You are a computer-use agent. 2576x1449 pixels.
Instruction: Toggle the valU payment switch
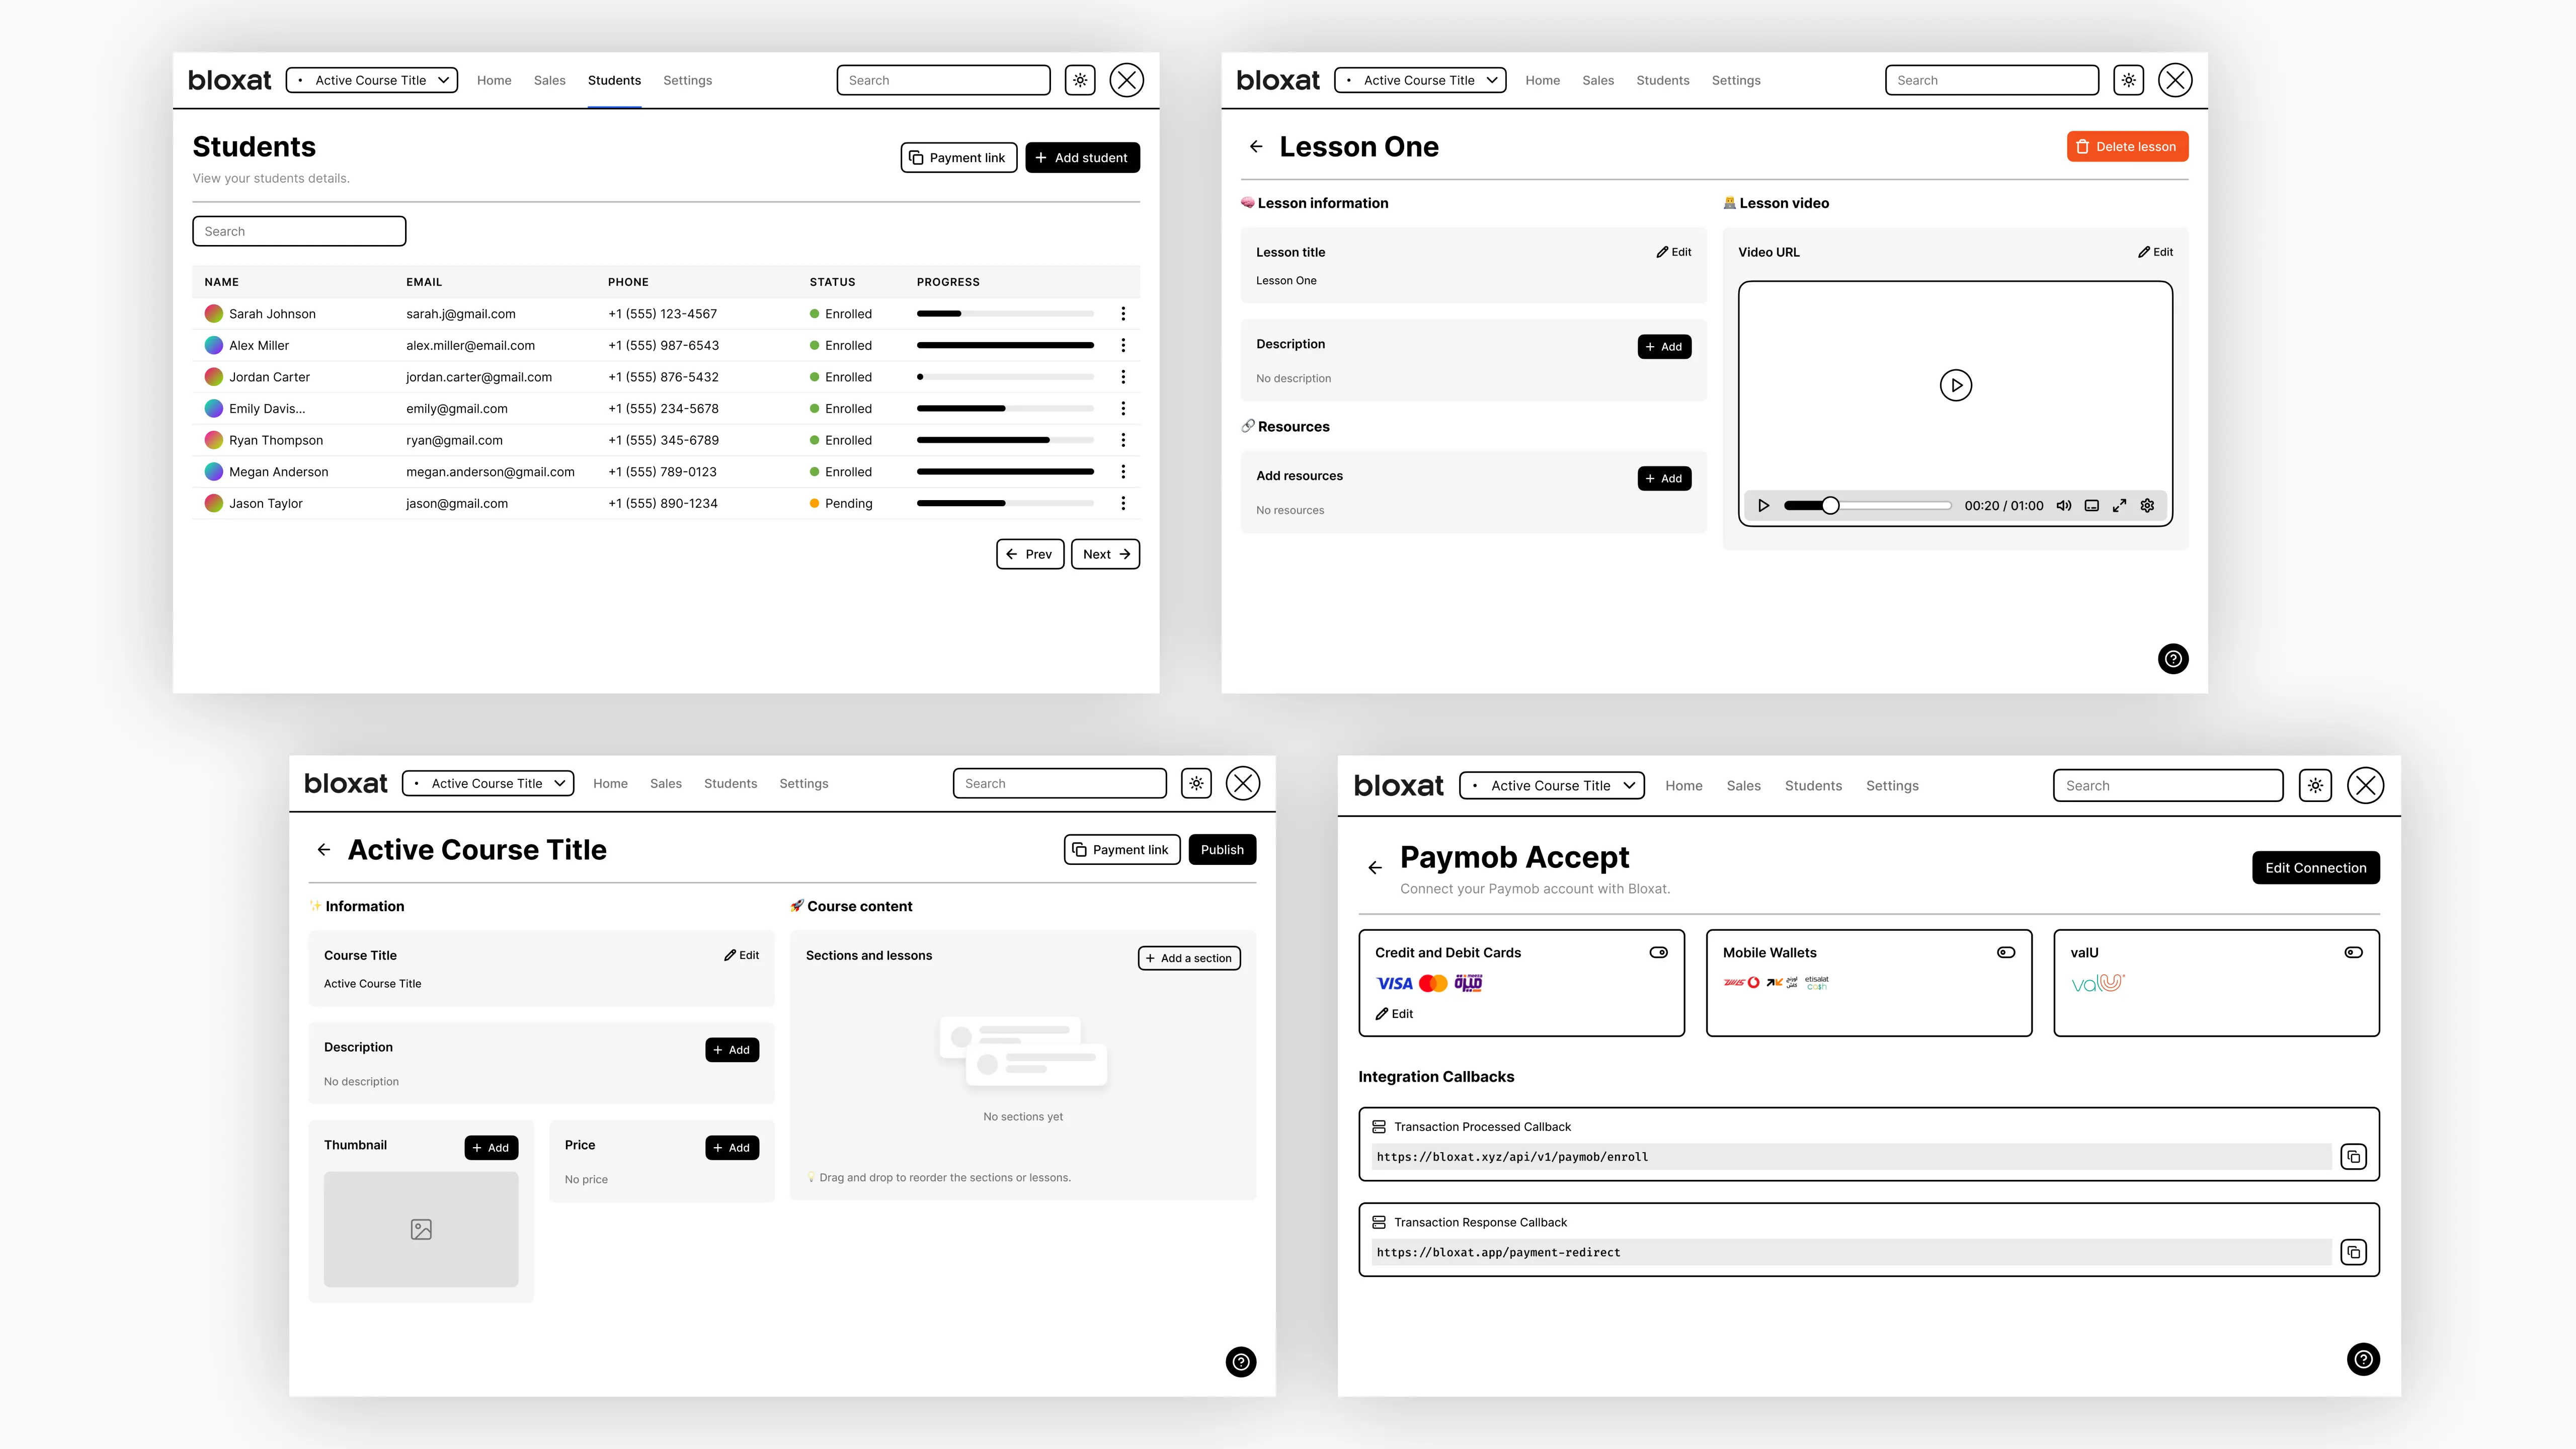click(2353, 953)
